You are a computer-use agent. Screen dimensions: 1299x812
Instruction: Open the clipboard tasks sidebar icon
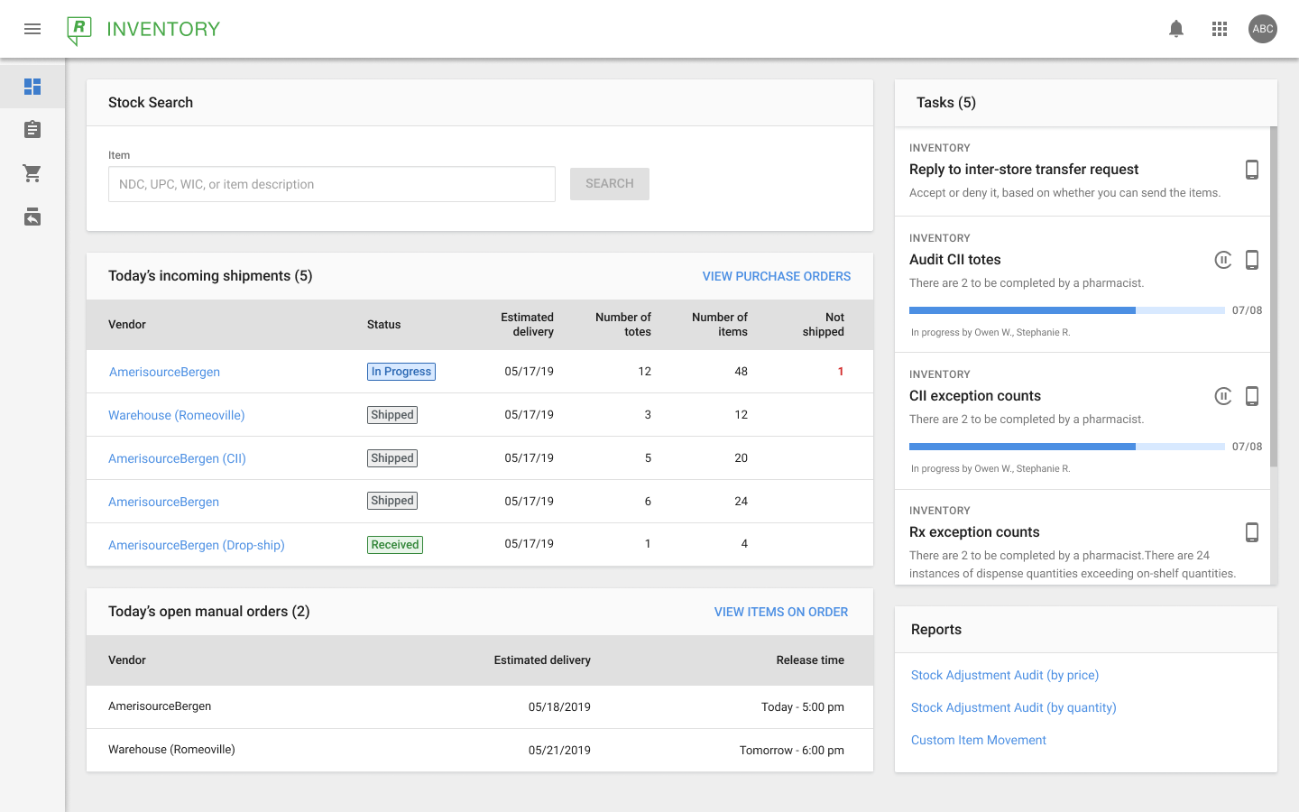[x=32, y=130]
